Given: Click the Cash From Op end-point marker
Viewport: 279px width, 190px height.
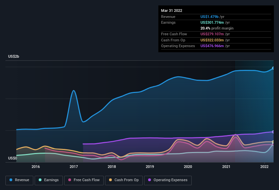Looking at the screenshot, I should coord(273,142).
